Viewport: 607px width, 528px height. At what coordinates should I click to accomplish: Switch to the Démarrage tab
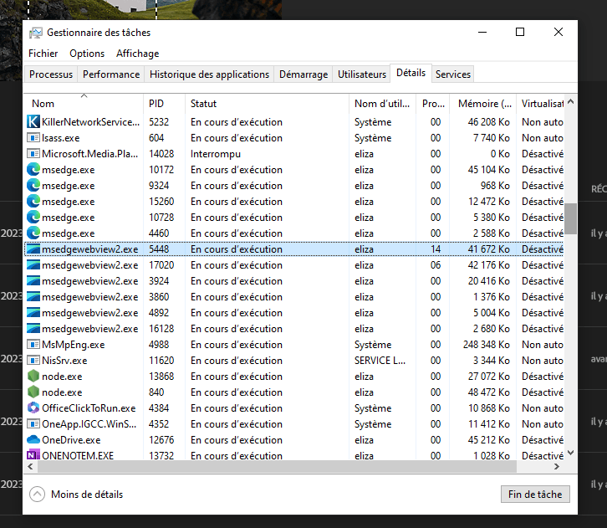coord(303,74)
